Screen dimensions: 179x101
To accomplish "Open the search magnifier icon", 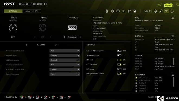I will [x=161, y=11].
